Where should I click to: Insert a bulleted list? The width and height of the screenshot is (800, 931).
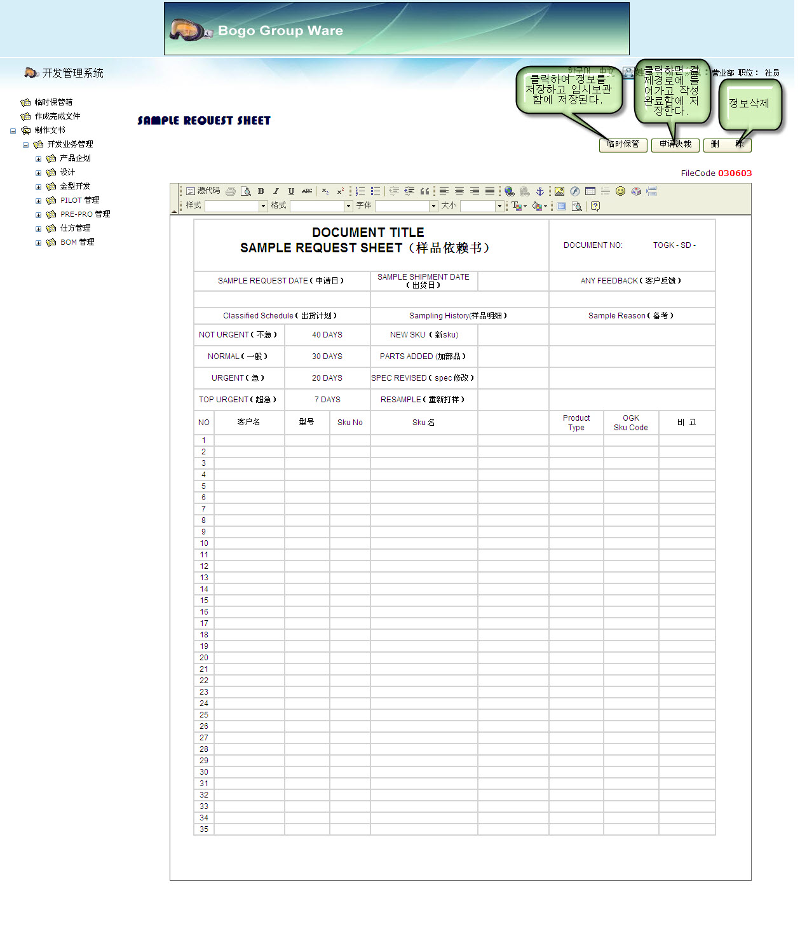376,191
